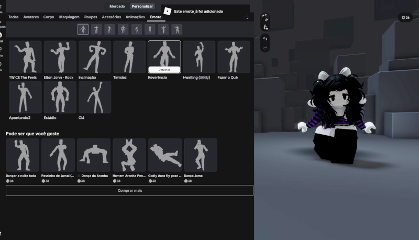Equip the Elton John - Rock emote
The width and height of the screenshot is (419, 240).
click(60, 57)
